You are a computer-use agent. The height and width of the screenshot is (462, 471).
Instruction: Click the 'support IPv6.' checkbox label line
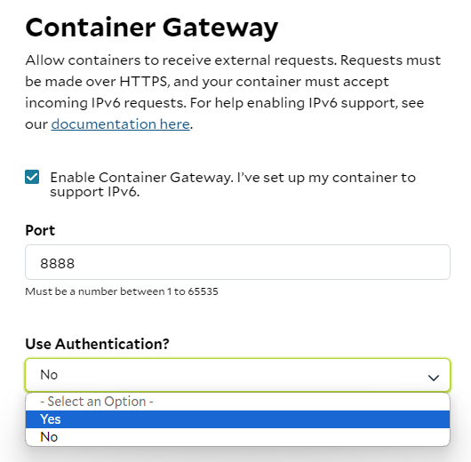[x=94, y=192]
